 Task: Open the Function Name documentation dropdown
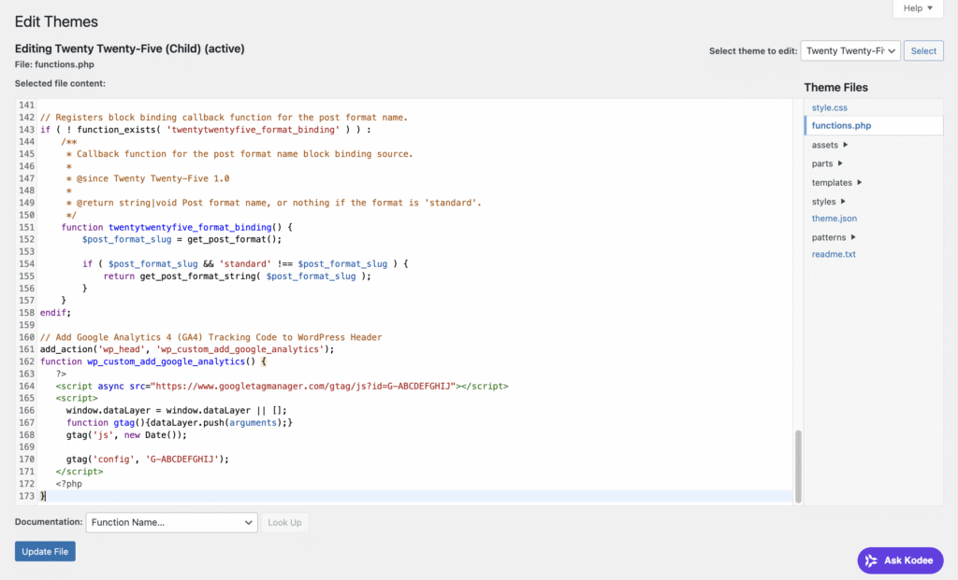tap(171, 522)
